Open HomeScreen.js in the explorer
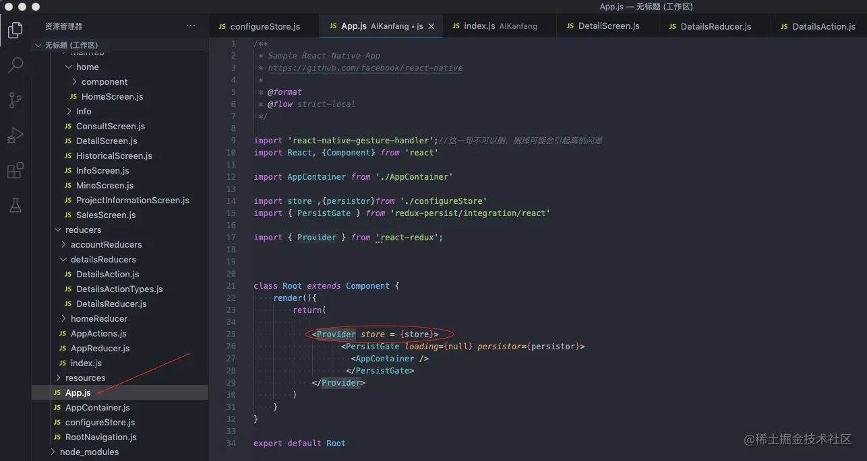Image resolution: width=867 pixels, height=461 pixels. [120, 96]
